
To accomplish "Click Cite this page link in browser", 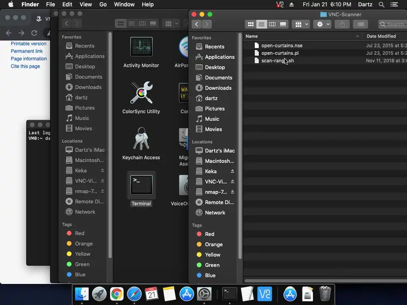I will [x=25, y=66].
